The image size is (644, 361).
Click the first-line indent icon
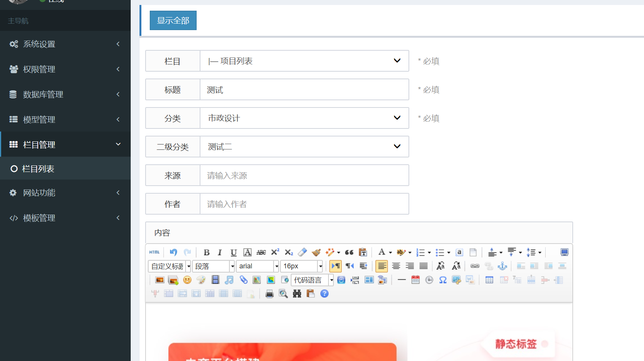tap(364, 266)
